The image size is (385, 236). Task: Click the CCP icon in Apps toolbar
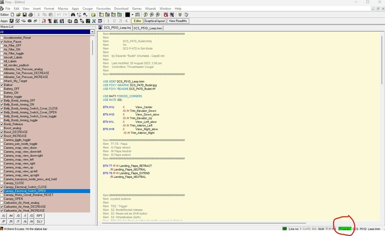[x=100, y=21]
